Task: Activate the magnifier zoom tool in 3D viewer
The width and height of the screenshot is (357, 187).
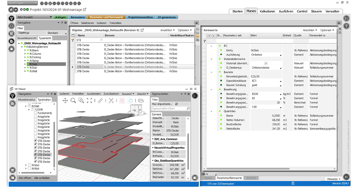Action: tap(73, 101)
